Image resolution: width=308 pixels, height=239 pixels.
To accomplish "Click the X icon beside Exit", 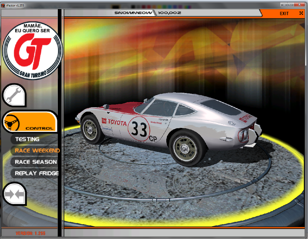I will [x=301, y=13].
